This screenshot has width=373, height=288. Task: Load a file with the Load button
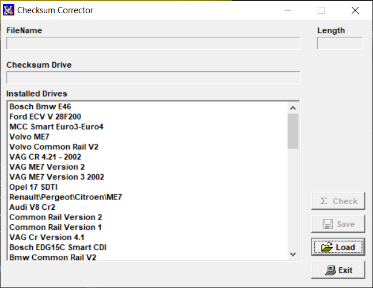[338, 247]
